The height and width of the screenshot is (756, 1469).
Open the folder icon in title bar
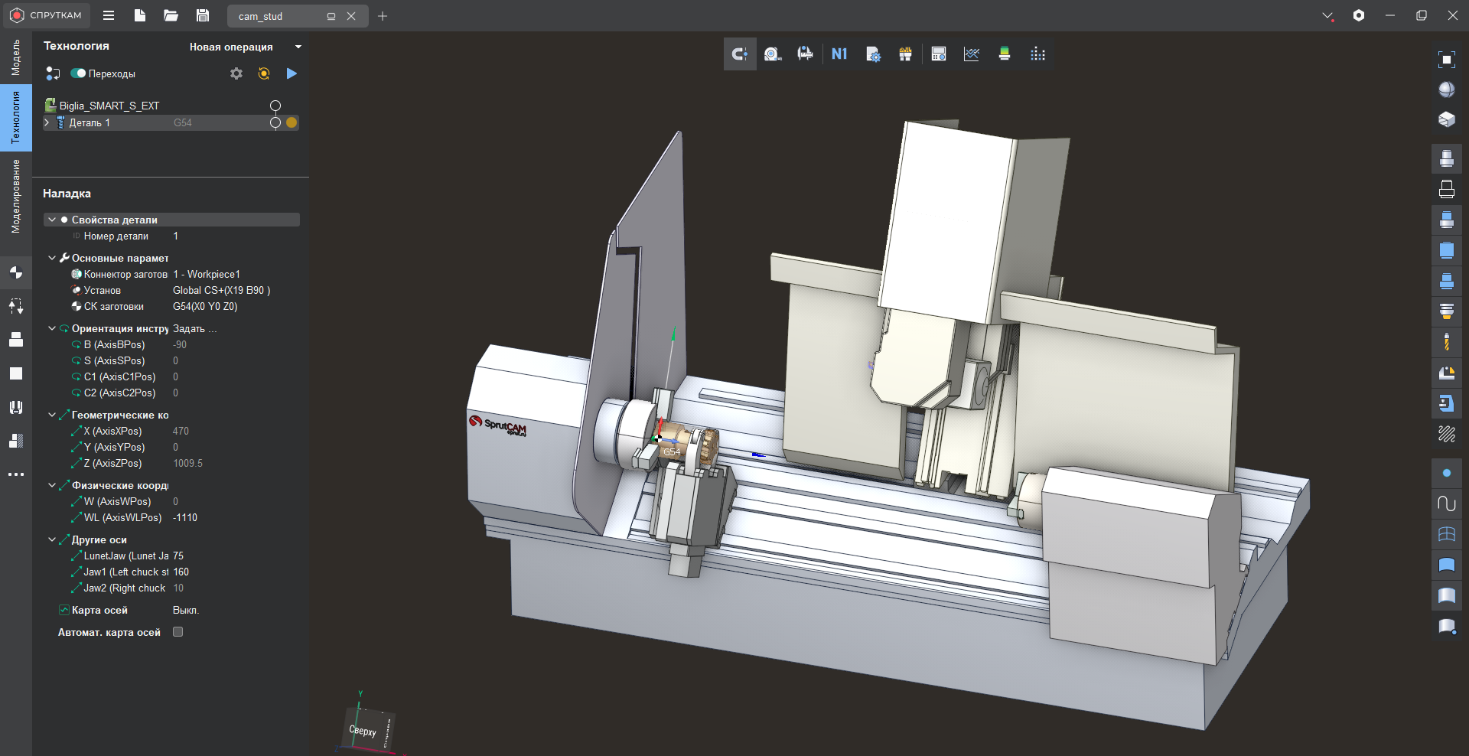tap(171, 16)
